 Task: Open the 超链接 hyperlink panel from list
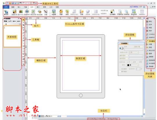pos(150,57)
